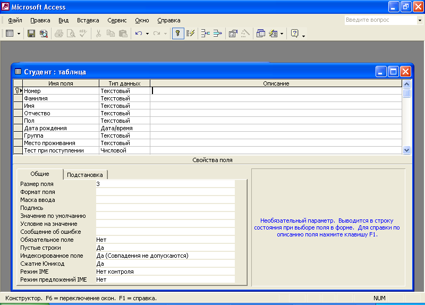Switch to the Общие tab

click(x=40, y=174)
